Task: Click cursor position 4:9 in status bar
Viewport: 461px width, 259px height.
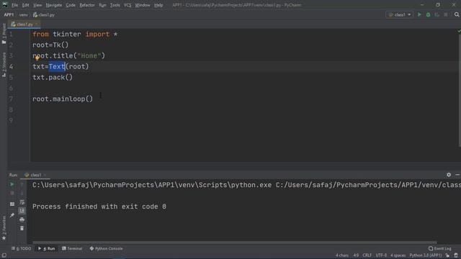Action: (356, 255)
